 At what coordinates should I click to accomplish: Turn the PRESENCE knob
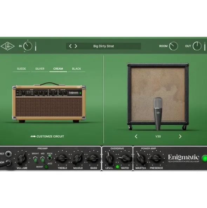156,158
